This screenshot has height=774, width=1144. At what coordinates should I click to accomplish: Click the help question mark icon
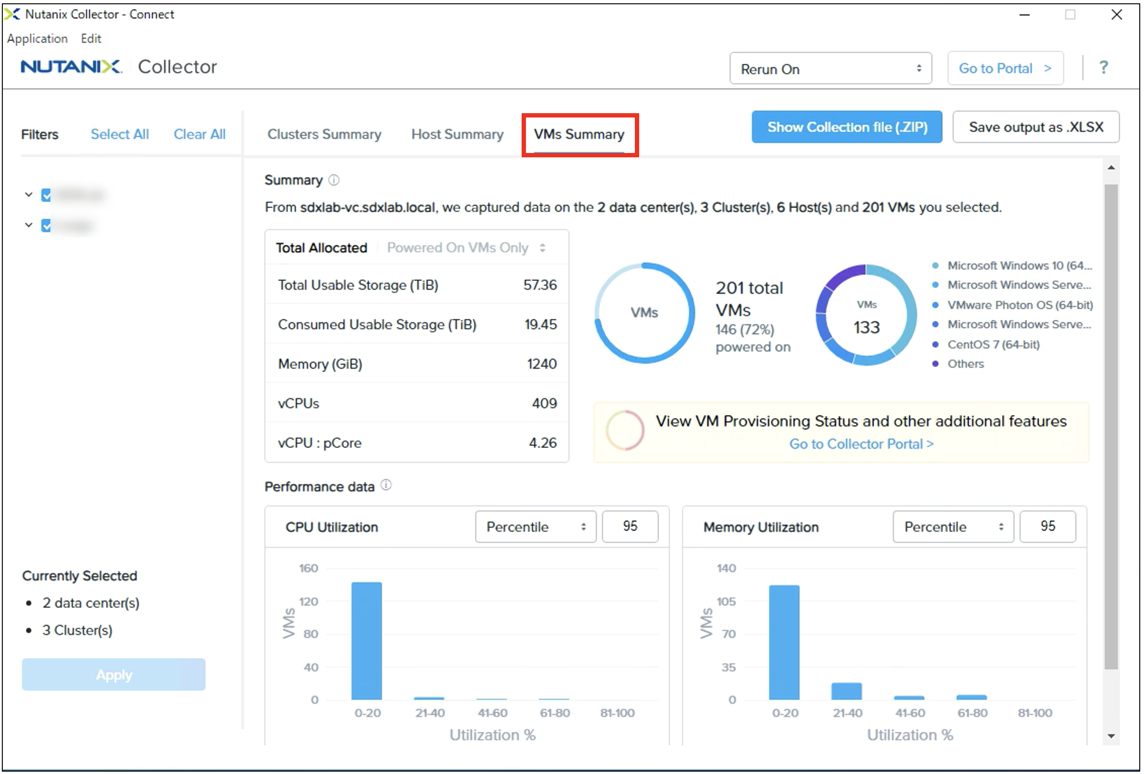(x=1103, y=68)
